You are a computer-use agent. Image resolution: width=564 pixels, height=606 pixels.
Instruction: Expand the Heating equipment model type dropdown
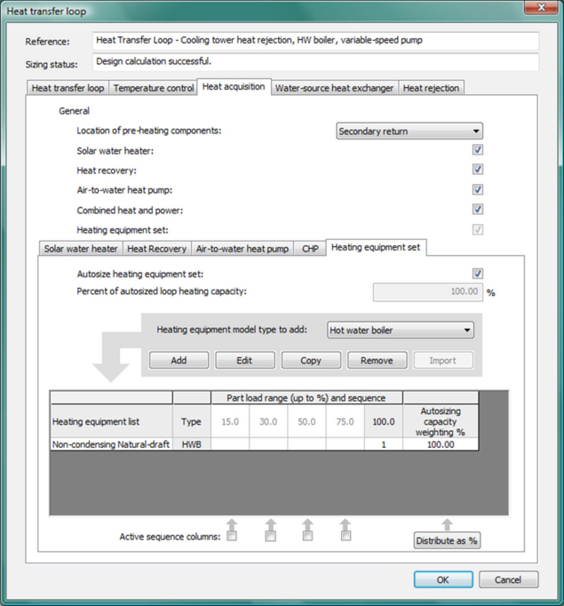[x=400, y=331]
